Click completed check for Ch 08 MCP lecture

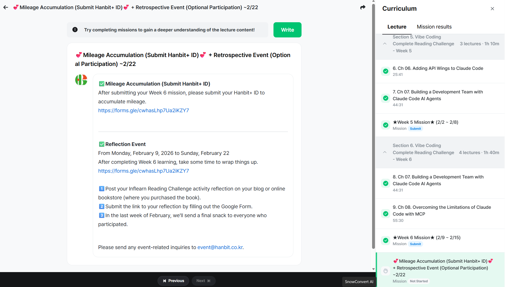click(x=385, y=214)
